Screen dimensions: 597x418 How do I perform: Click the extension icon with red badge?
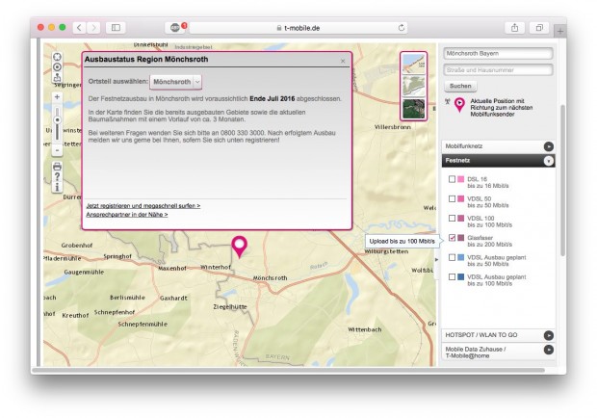[x=175, y=27]
